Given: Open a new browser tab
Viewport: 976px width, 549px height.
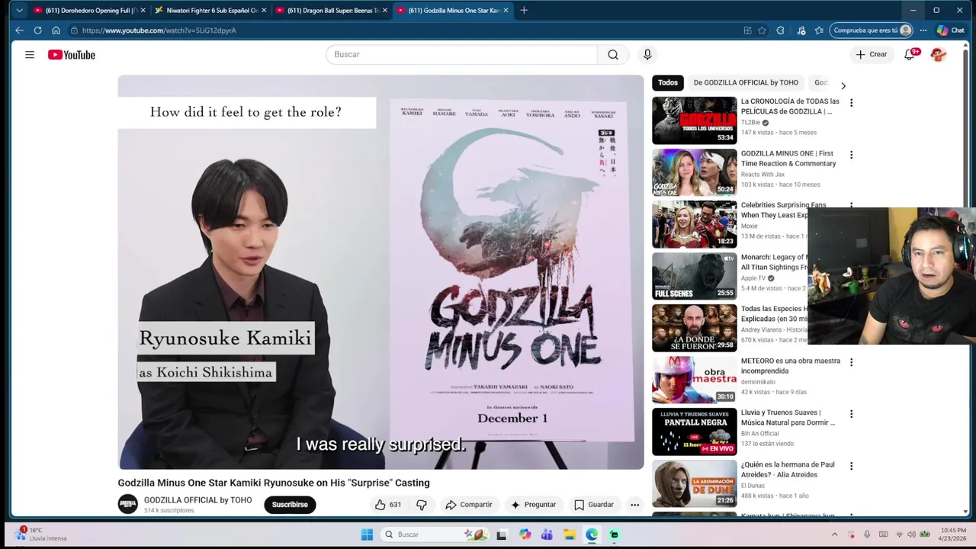Looking at the screenshot, I should 524,11.
